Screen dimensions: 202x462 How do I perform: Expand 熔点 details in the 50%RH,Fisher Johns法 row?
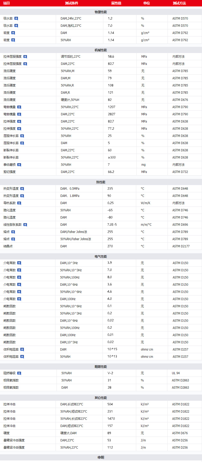pos(13,239)
